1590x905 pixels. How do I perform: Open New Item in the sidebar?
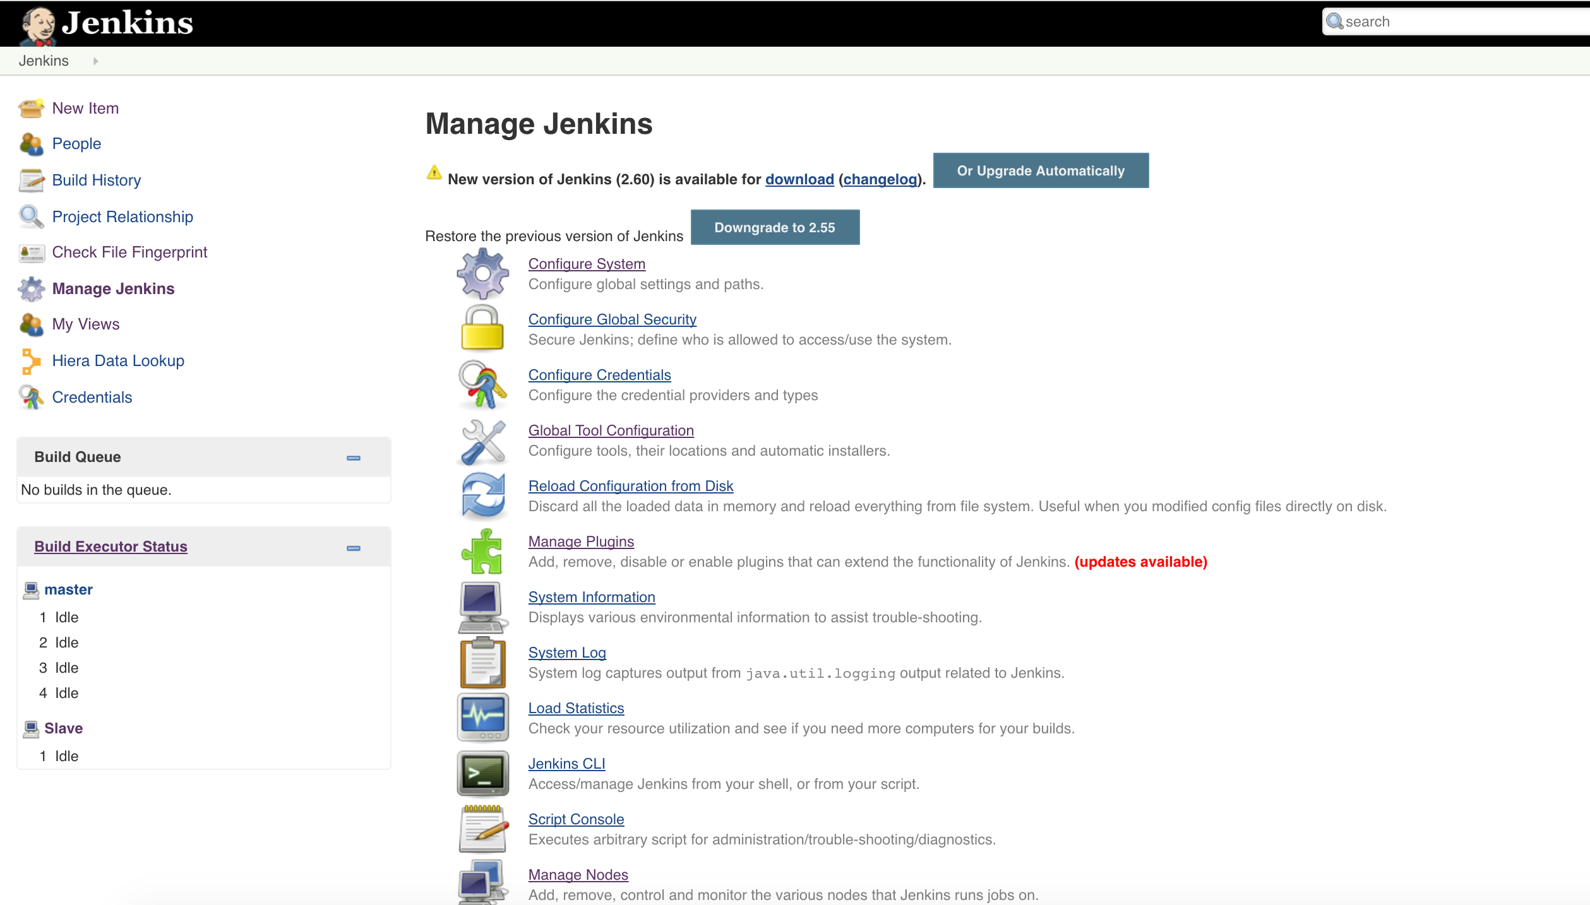pyautogui.click(x=85, y=109)
